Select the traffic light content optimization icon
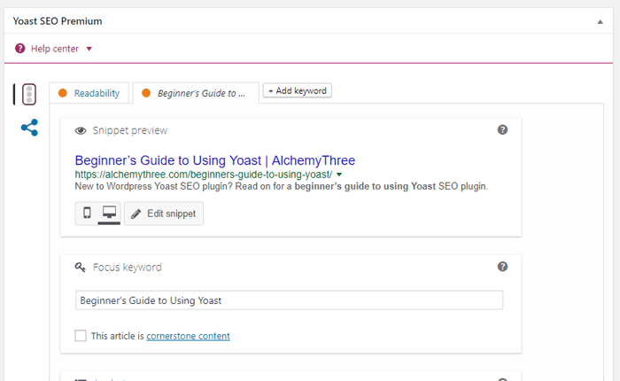 point(29,94)
